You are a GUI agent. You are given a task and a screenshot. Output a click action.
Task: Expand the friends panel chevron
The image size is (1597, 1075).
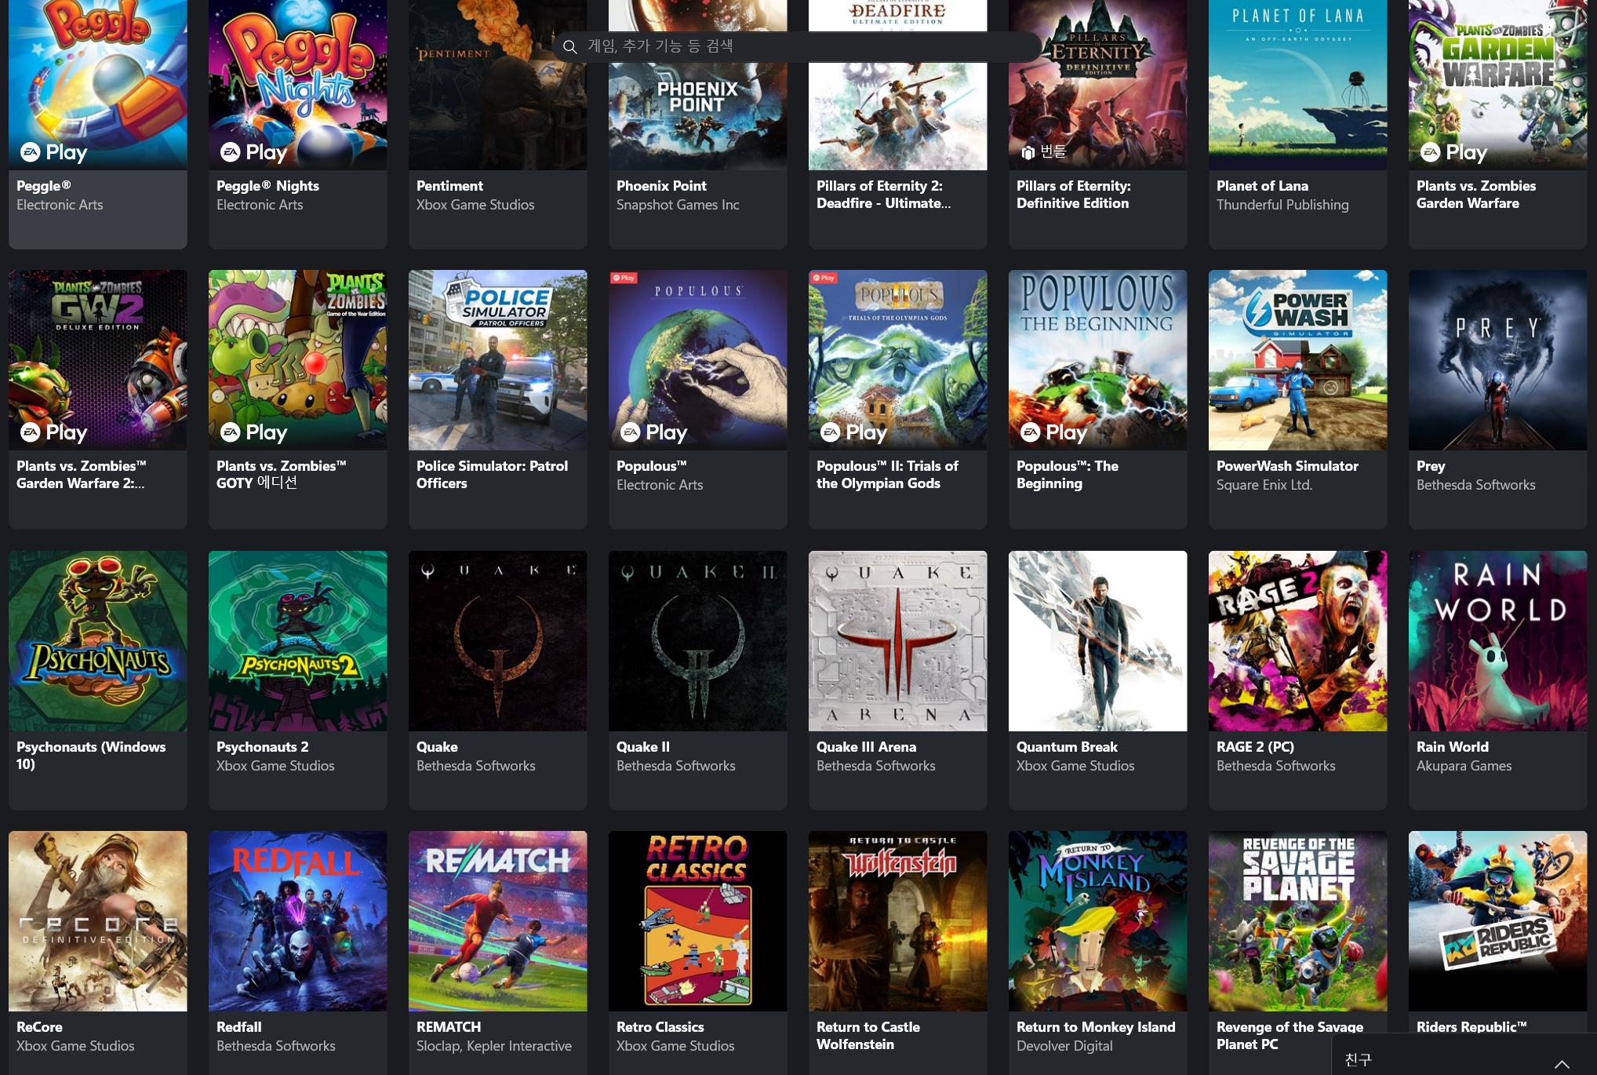(1562, 1063)
